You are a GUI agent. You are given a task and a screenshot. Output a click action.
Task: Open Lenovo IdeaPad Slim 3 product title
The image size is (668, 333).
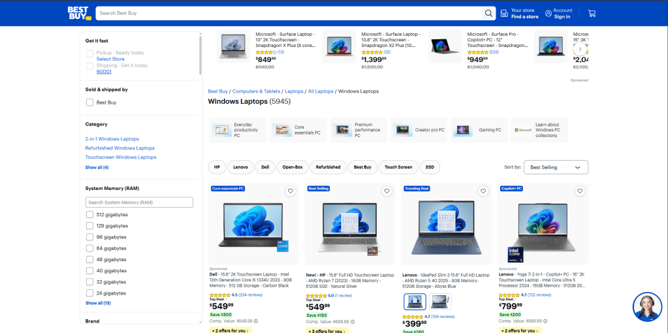click(446, 281)
